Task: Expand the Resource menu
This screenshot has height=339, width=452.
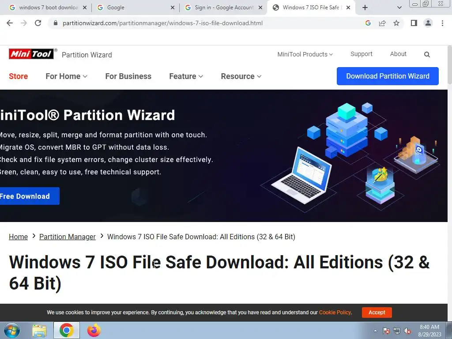Action: (x=241, y=76)
